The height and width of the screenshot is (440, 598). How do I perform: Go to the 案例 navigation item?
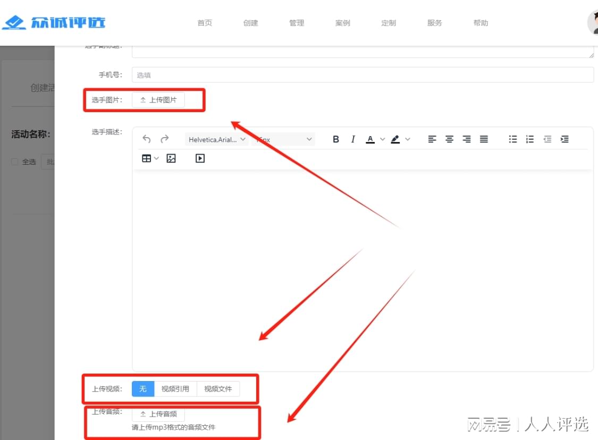pos(343,23)
